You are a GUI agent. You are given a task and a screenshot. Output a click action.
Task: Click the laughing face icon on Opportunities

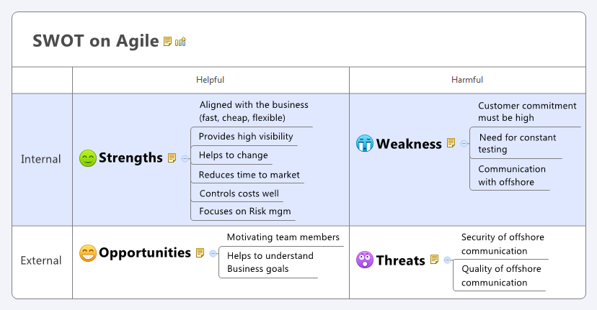tap(88, 253)
